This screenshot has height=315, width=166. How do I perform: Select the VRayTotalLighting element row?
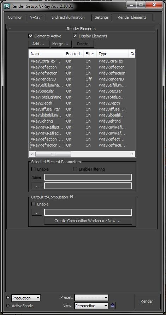(x=82, y=97)
